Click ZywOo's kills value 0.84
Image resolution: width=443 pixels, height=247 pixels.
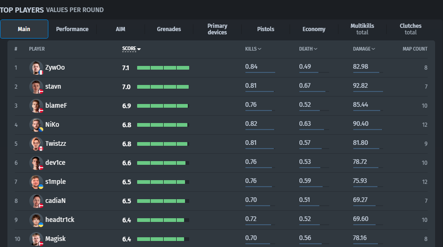coord(251,66)
